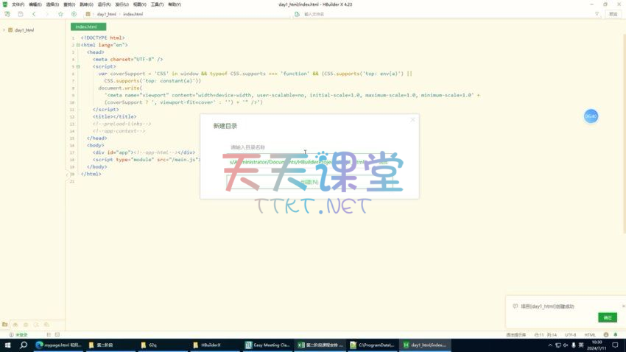Expand the day1_html project tree node

pyautogui.click(x=4, y=30)
